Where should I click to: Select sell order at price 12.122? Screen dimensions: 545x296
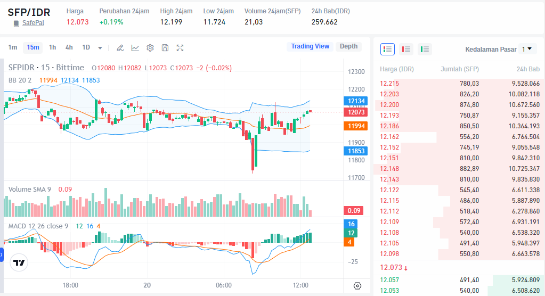pos(459,190)
